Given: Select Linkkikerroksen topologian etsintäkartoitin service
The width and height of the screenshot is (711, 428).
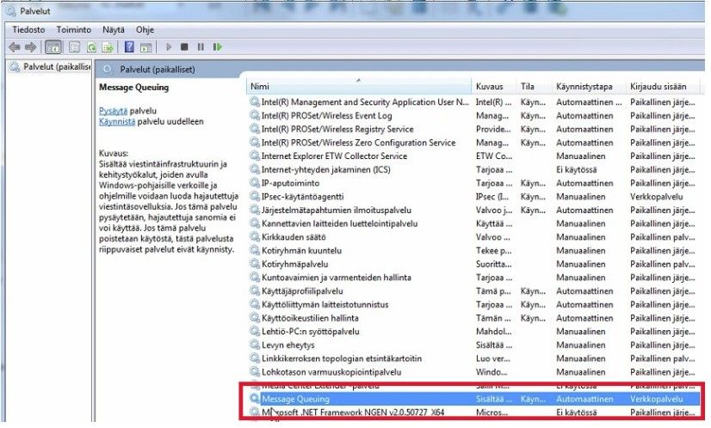Looking at the screenshot, I should pyautogui.click(x=342, y=358).
